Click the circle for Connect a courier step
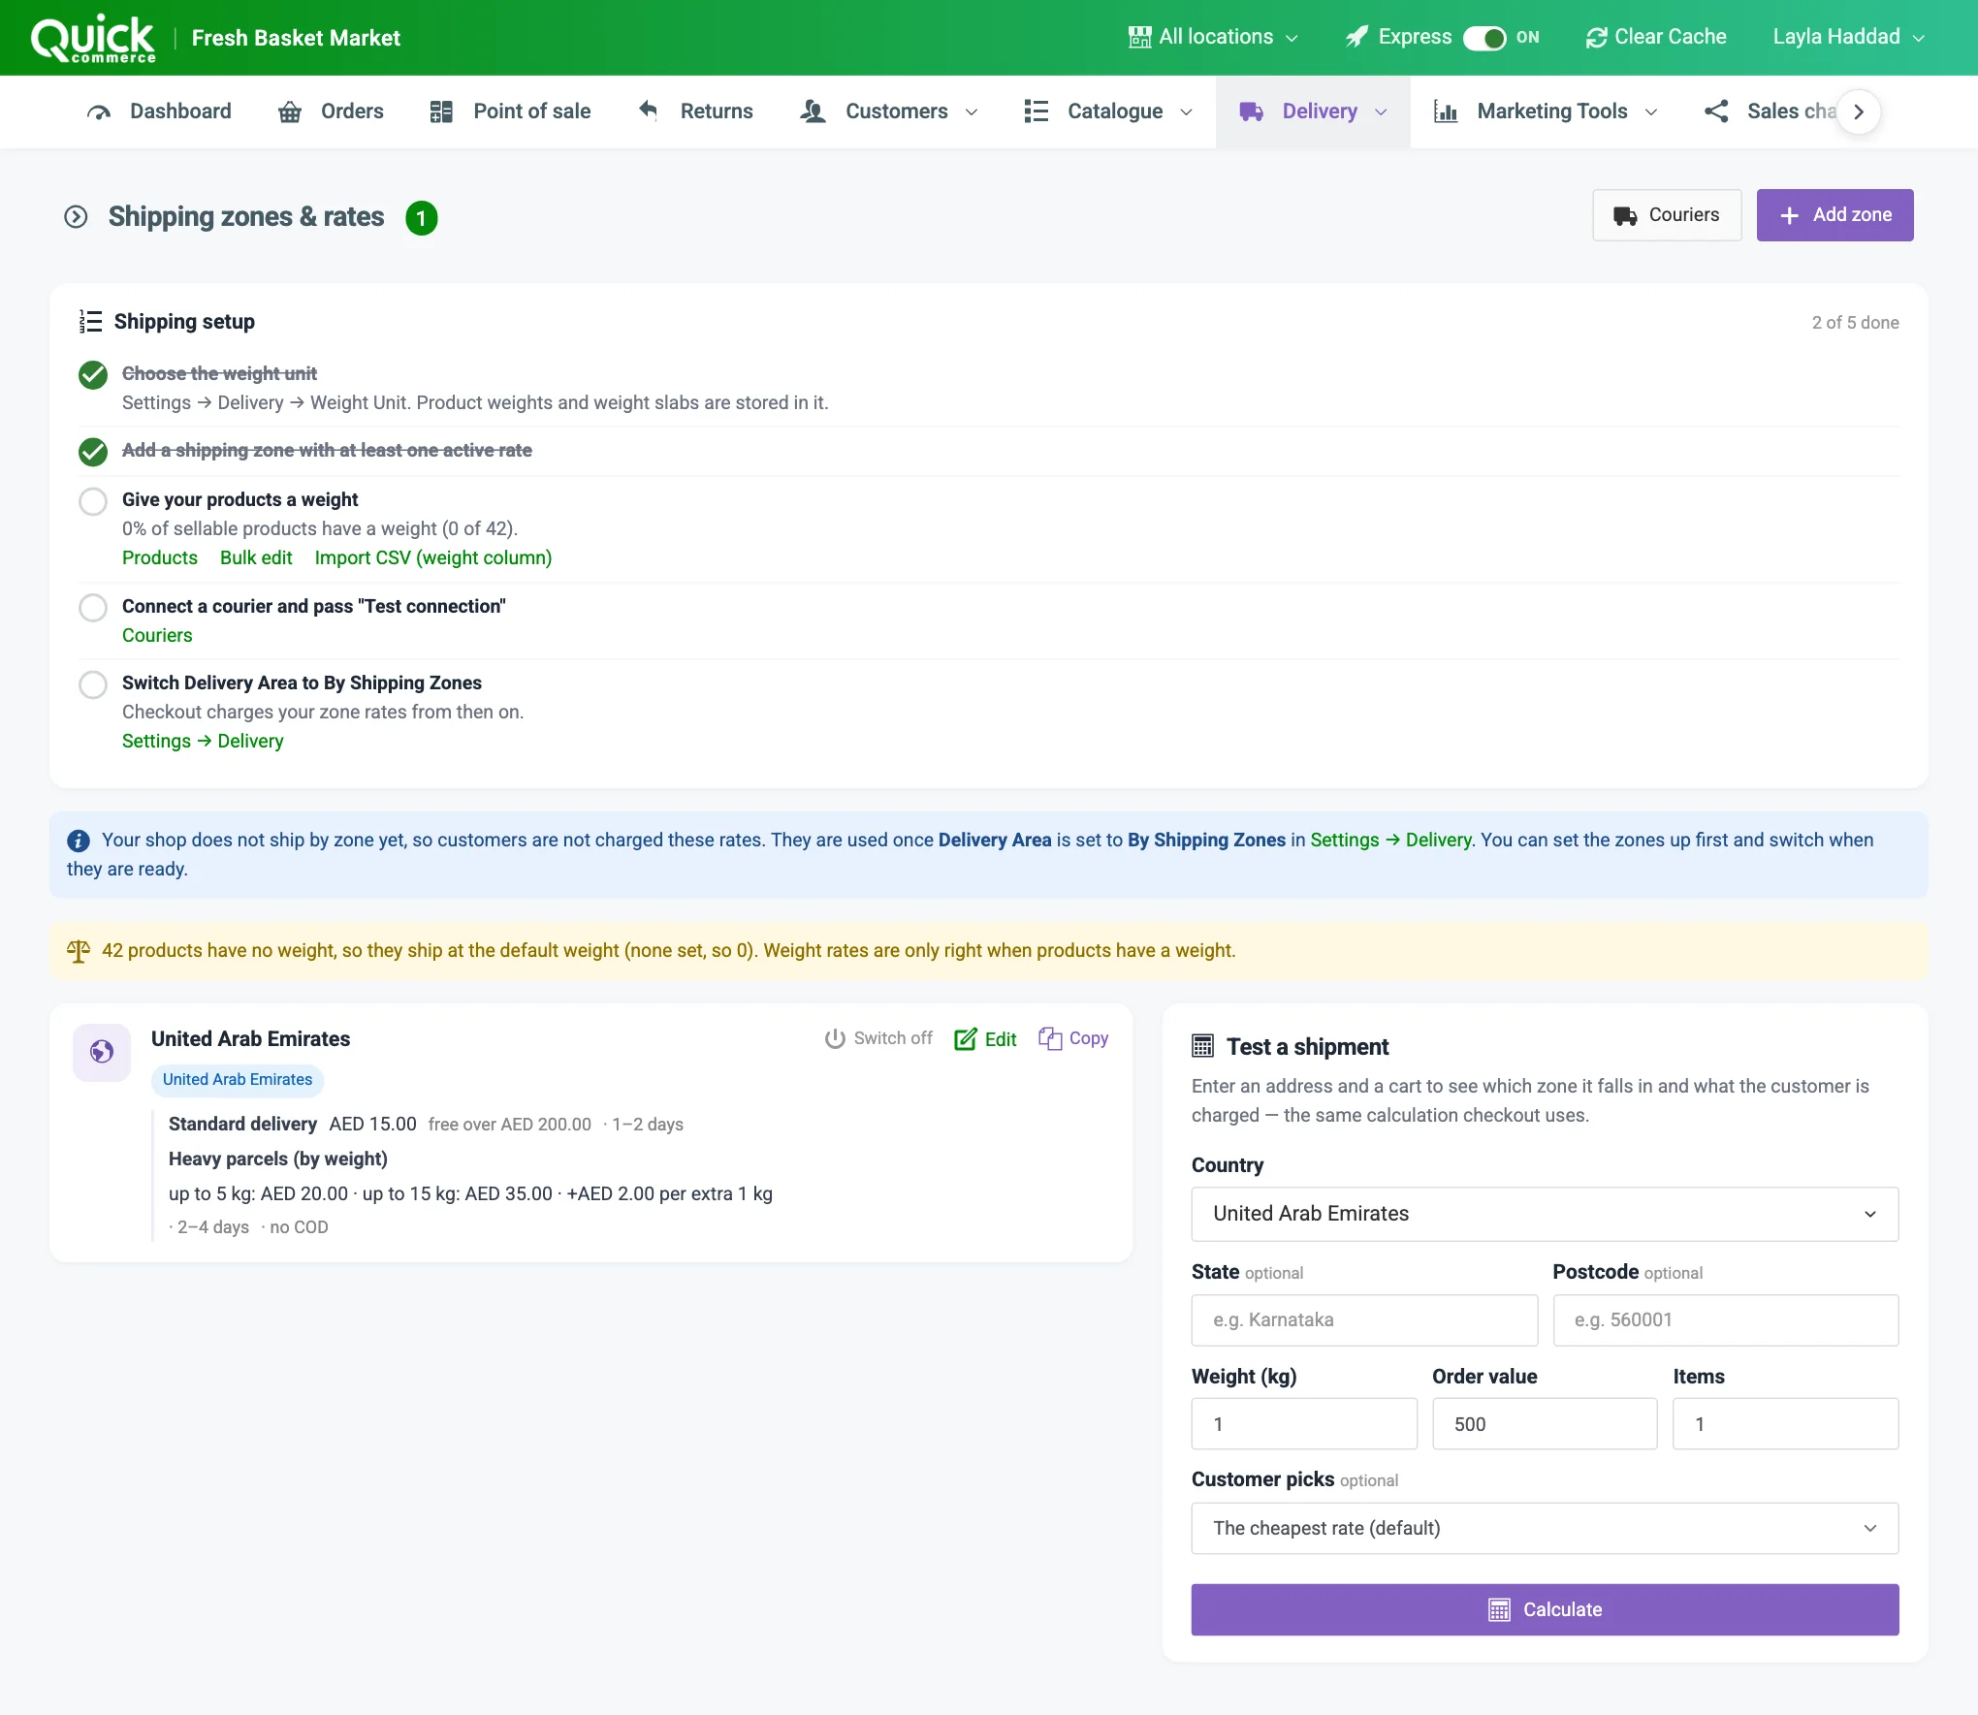The width and height of the screenshot is (1978, 1715). point(93,608)
